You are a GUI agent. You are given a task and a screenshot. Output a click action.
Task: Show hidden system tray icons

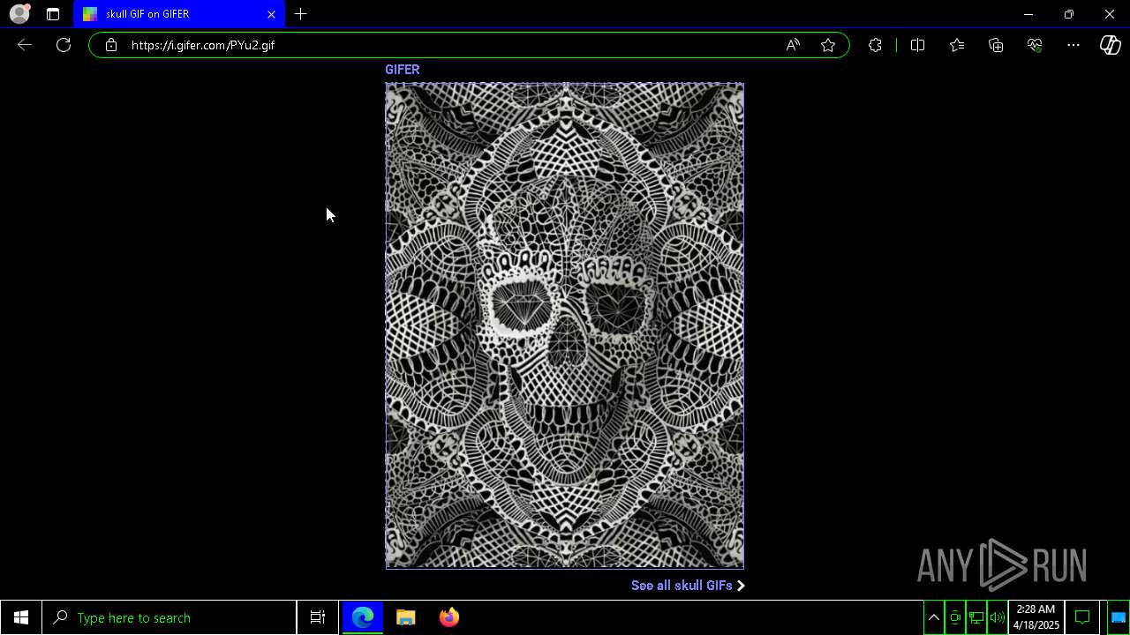pyautogui.click(x=934, y=617)
